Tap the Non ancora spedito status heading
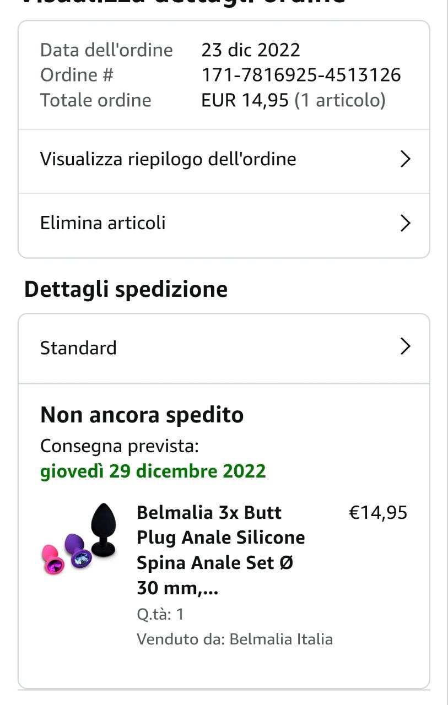The width and height of the screenshot is (448, 705). point(142,415)
